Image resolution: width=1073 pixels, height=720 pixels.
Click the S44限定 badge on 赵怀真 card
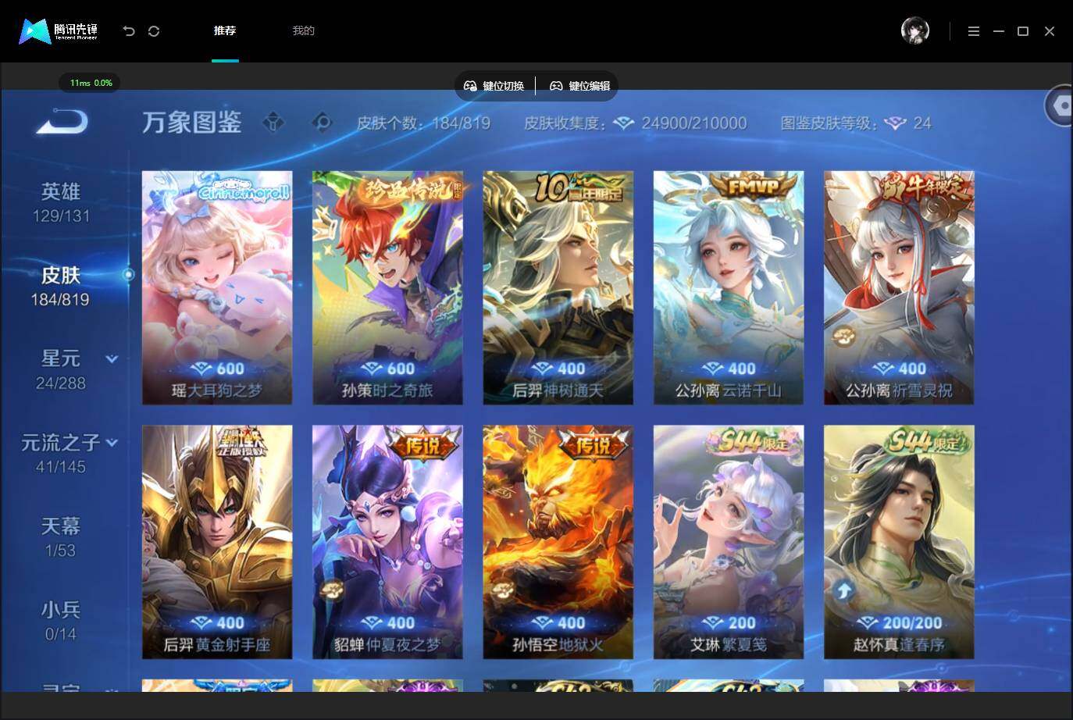coord(925,442)
